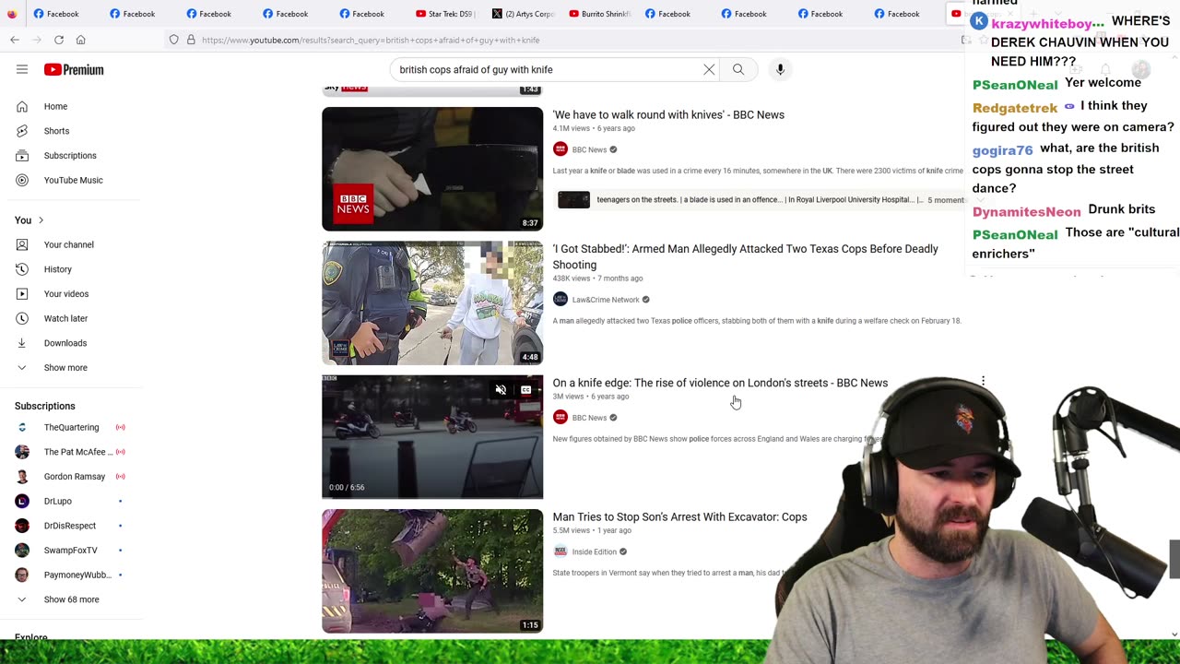Screen dimensions: 1180x664
Task: Open BBC News channel under knives video
Action: (x=589, y=149)
